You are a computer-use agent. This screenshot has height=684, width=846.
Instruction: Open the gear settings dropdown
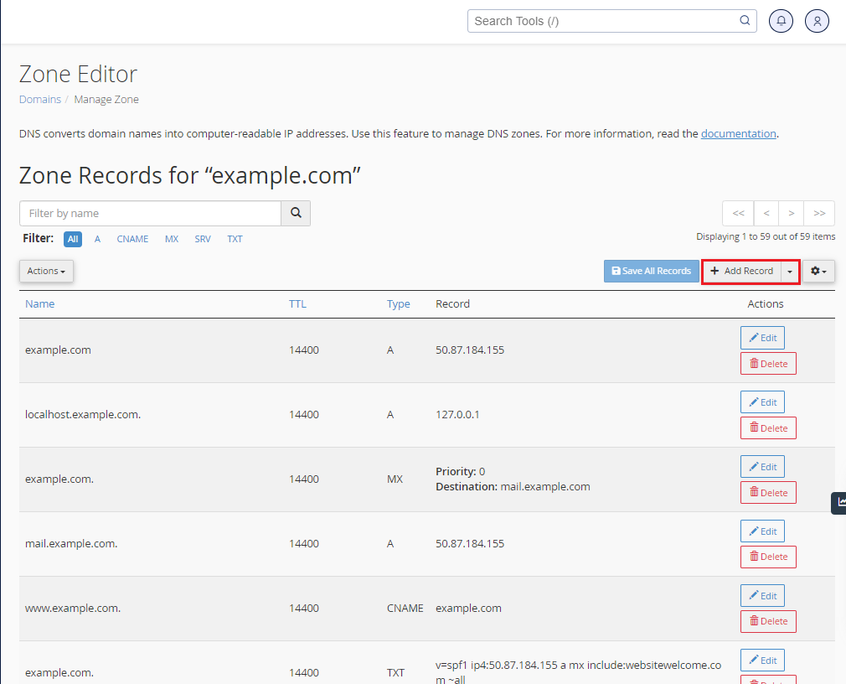(x=818, y=271)
